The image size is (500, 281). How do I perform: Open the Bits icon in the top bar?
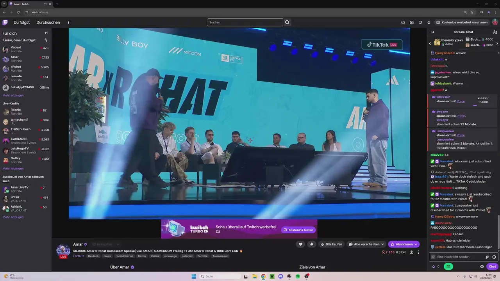tap(429, 22)
